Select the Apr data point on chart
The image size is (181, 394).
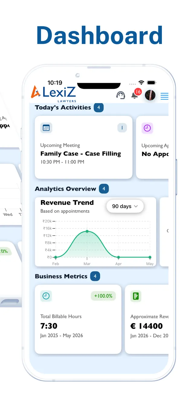coord(118,257)
